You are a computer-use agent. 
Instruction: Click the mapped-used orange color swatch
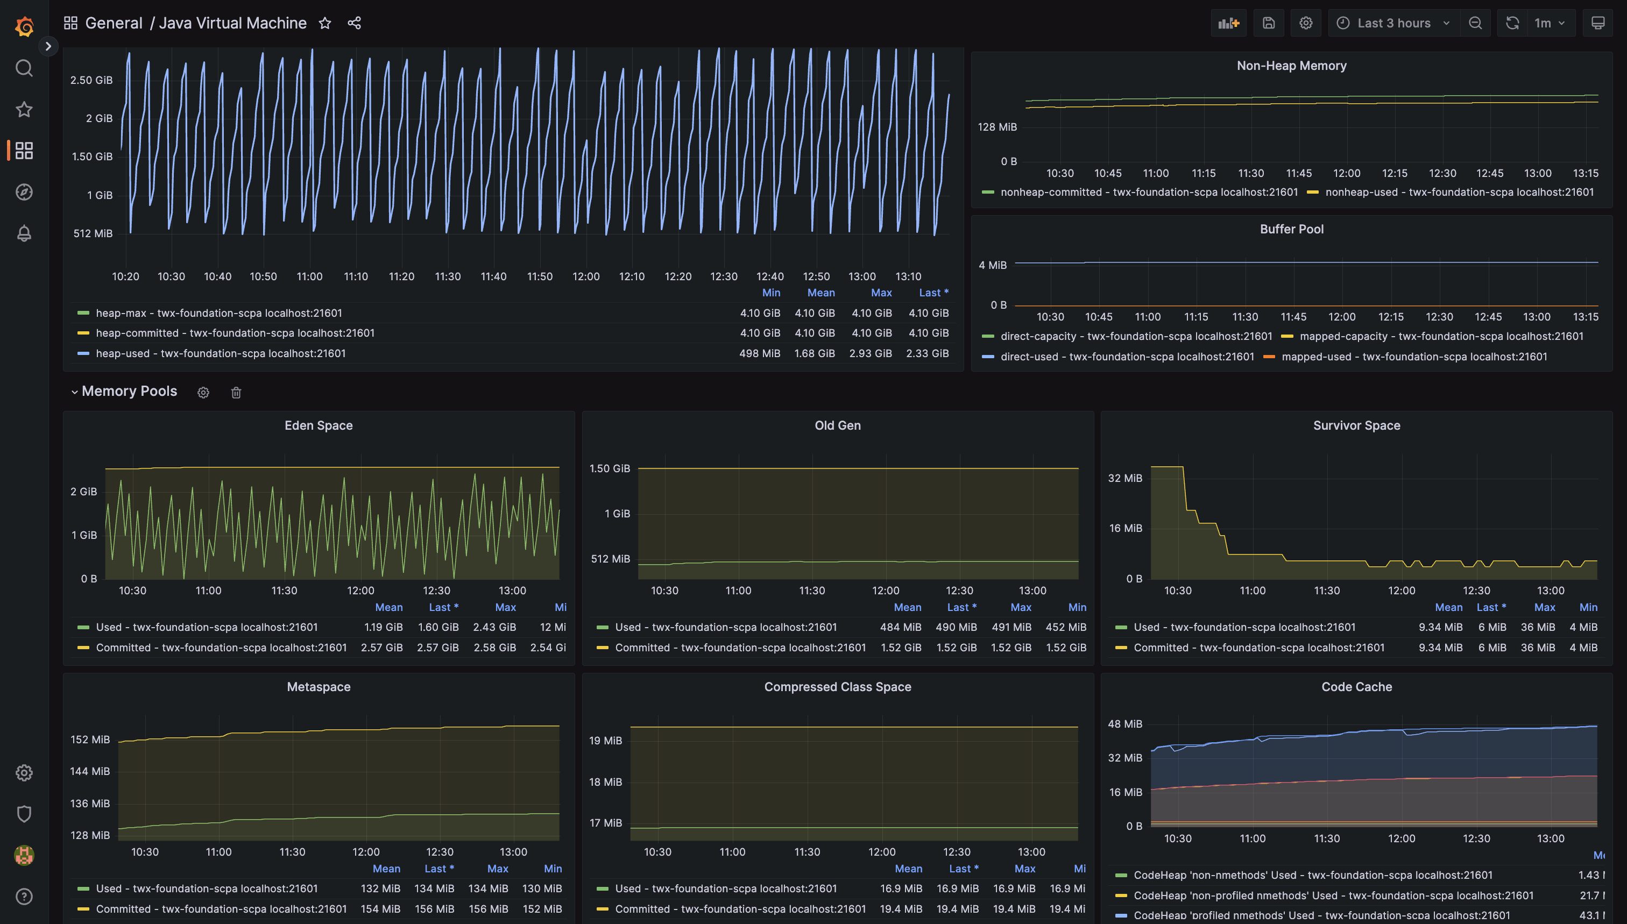click(x=1269, y=357)
